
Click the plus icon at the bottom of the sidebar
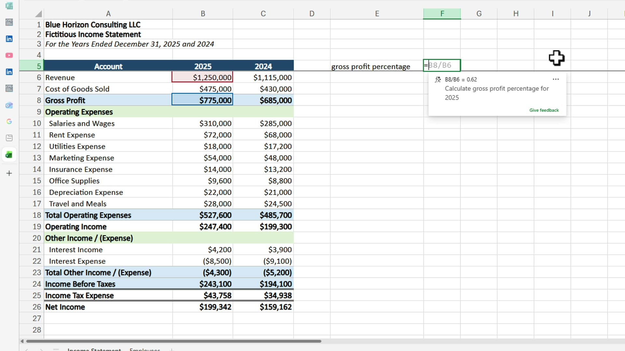[9, 173]
